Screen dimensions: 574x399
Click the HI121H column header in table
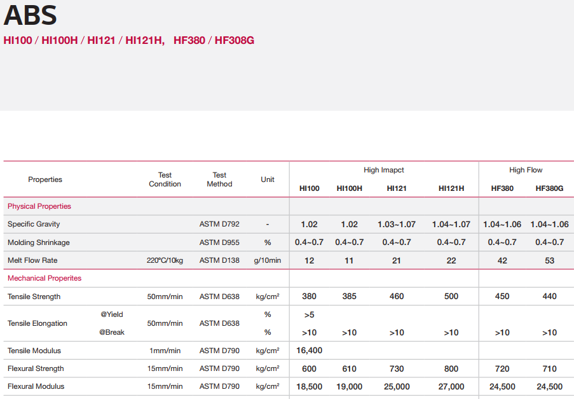tap(451, 188)
